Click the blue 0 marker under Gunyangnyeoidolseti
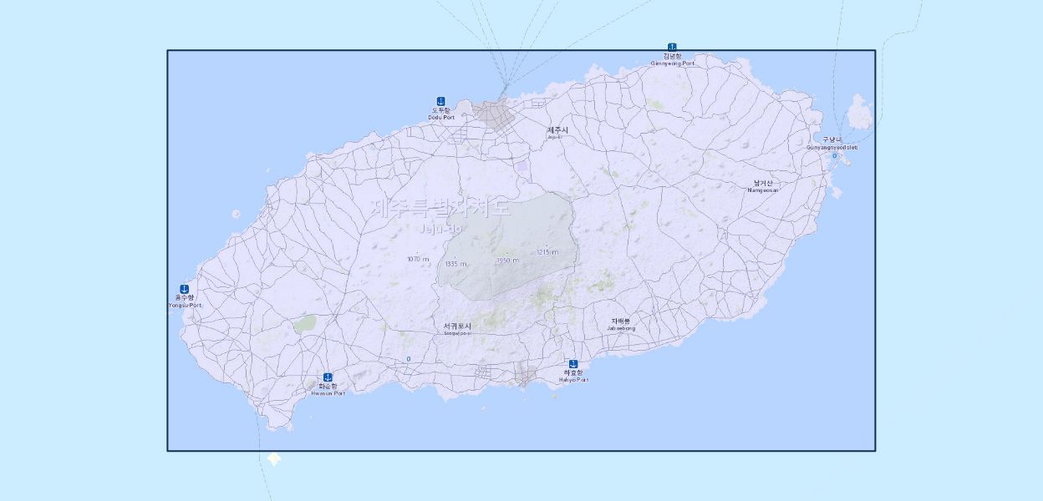The width and height of the screenshot is (1043, 501). pos(834,156)
